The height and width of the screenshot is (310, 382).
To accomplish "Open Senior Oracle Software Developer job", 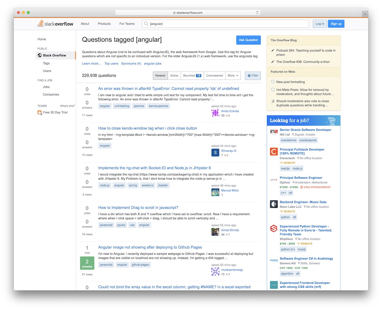I will point(306,130).
